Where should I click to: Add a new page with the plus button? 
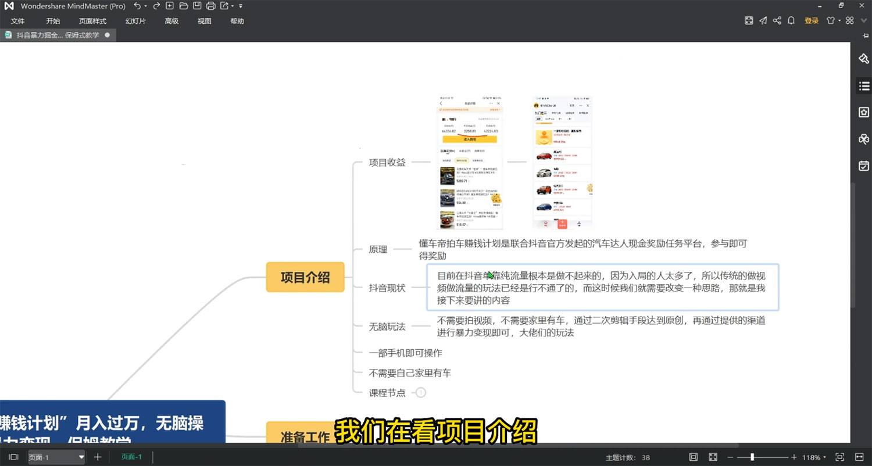click(97, 457)
